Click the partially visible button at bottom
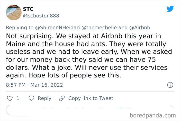This screenshot has width=180, height=121. [x=90, y=110]
